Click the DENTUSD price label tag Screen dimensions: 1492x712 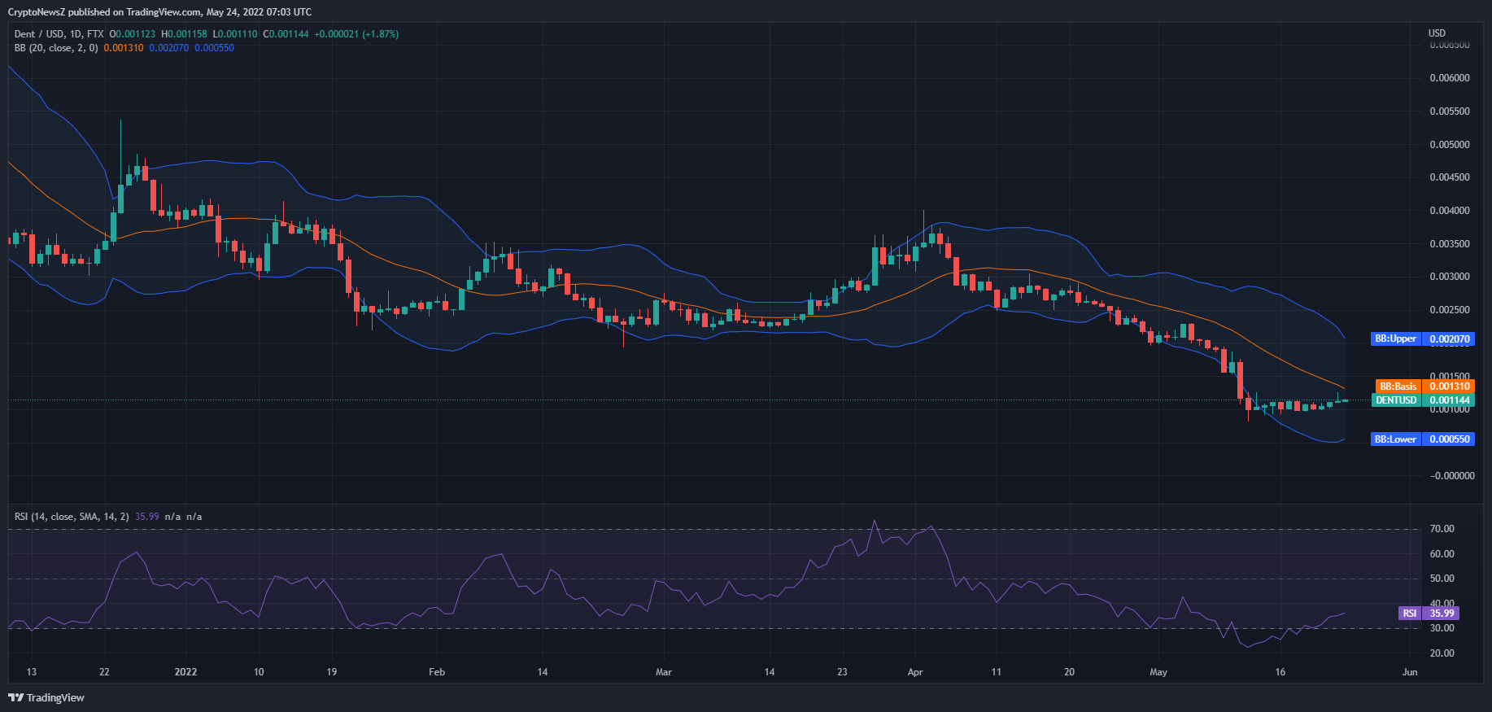(1396, 400)
